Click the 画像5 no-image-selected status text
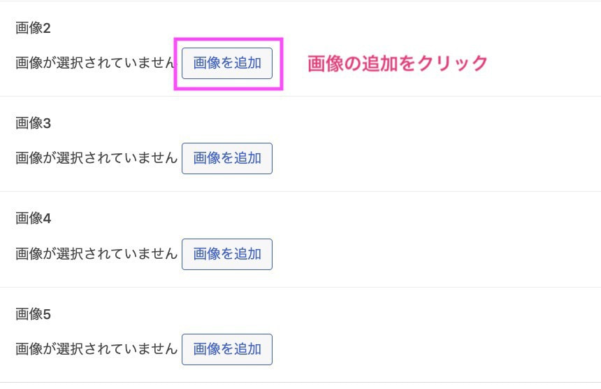This screenshot has width=601, height=389. (x=96, y=349)
